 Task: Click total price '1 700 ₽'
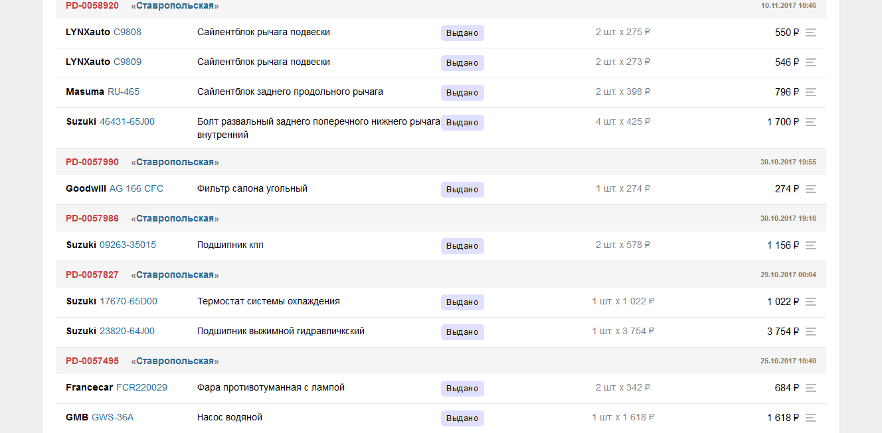click(x=783, y=122)
